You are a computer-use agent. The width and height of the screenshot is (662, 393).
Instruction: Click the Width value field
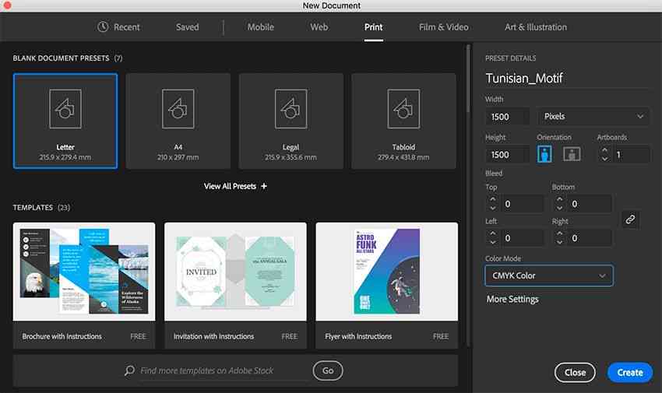tap(507, 117)
